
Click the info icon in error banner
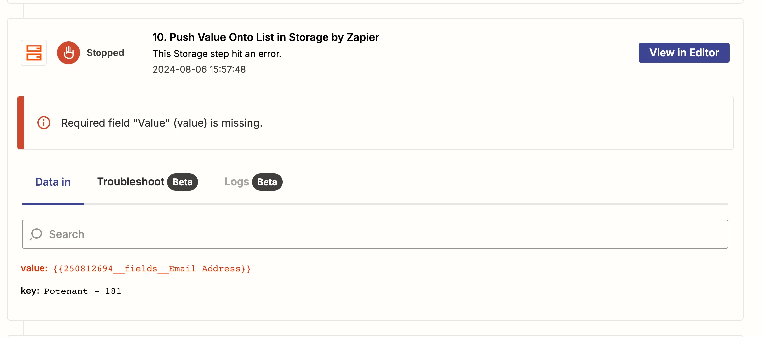pos(44,123)
